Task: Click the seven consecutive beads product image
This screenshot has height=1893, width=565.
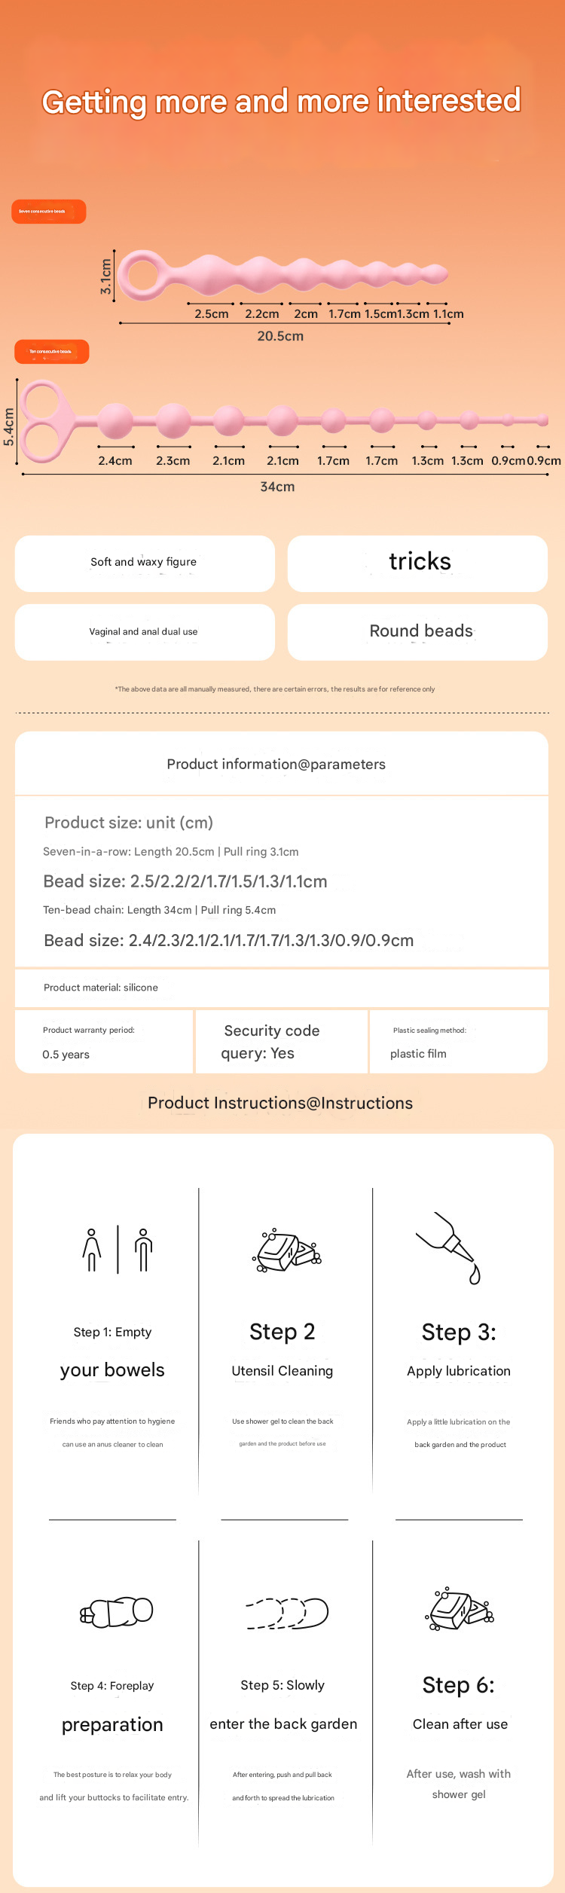Action: [282, 275]
